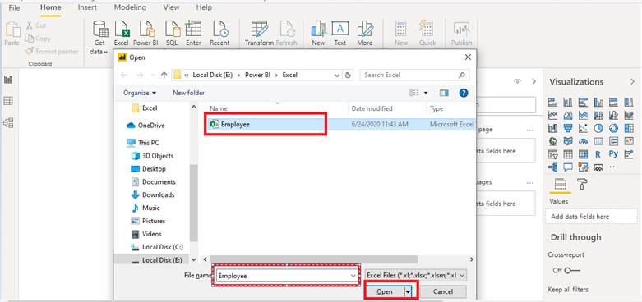Select the funnel chart visual
The width and height of the screenshot is (642, 302).
568,128
